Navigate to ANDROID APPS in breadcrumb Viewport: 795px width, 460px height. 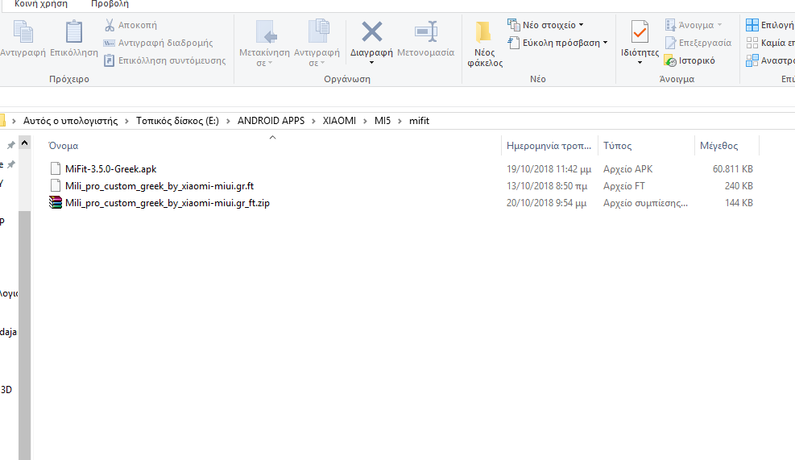(271, 121)
